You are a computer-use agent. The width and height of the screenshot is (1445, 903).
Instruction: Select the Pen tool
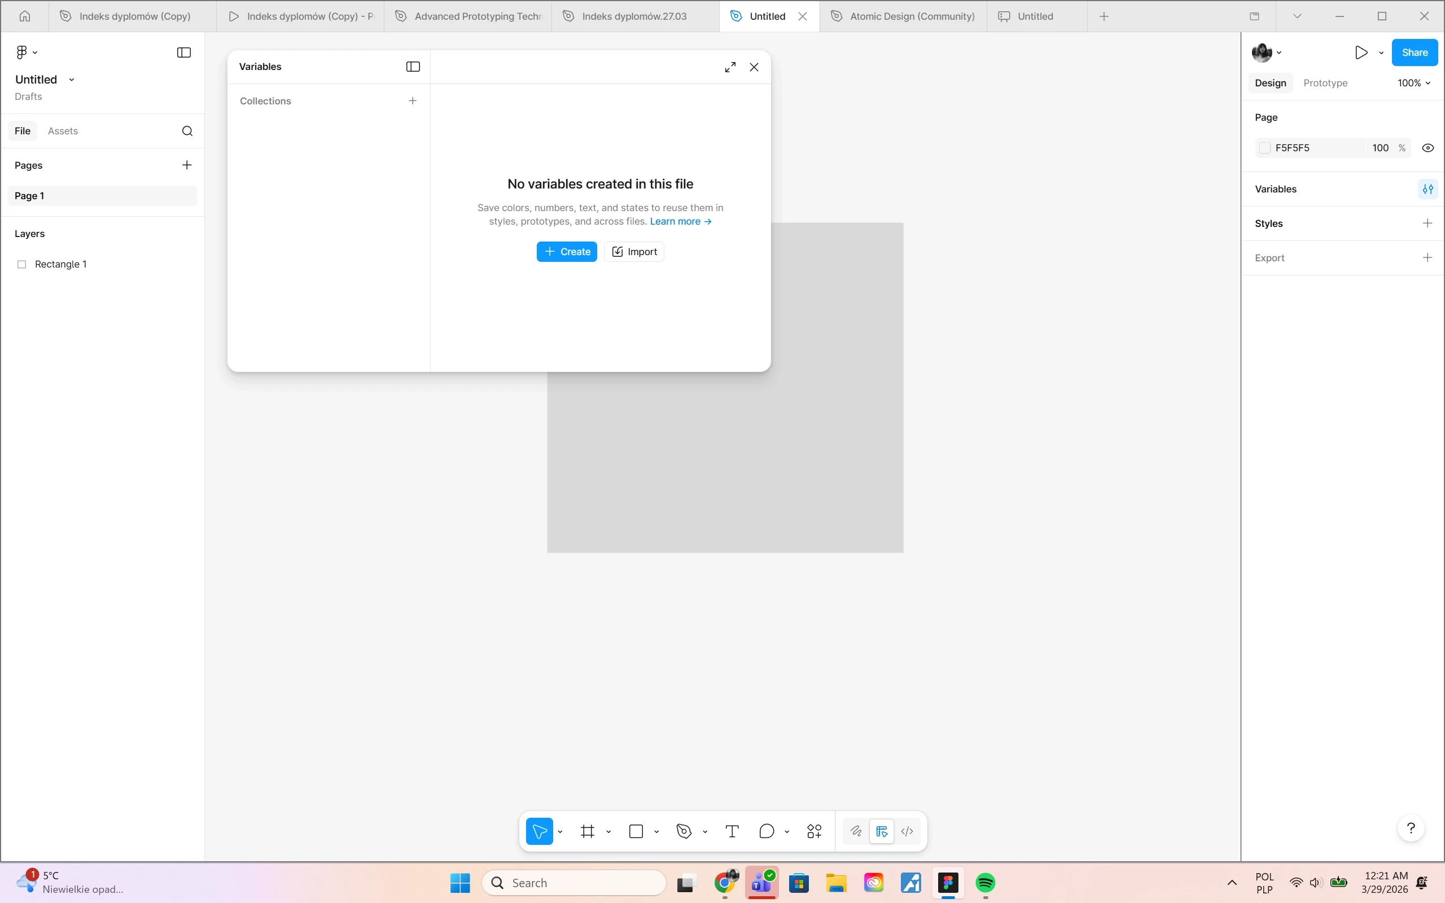tap(684, 831)
